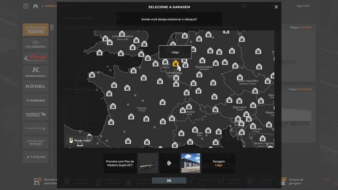Open Kässbohrer trailer brand
Image resolution: width=338 pixels, height=190 pixels.
[36, 72]
